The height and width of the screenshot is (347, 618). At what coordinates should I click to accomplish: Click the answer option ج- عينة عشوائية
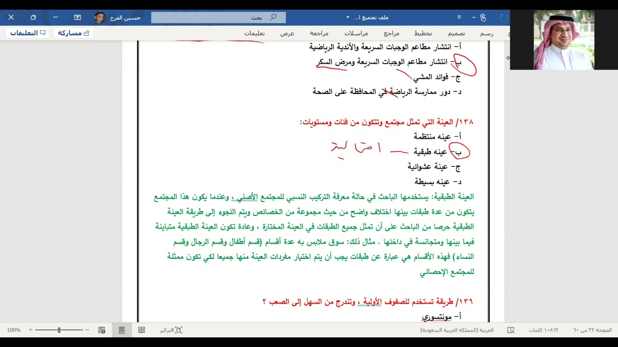coord(434,167)
